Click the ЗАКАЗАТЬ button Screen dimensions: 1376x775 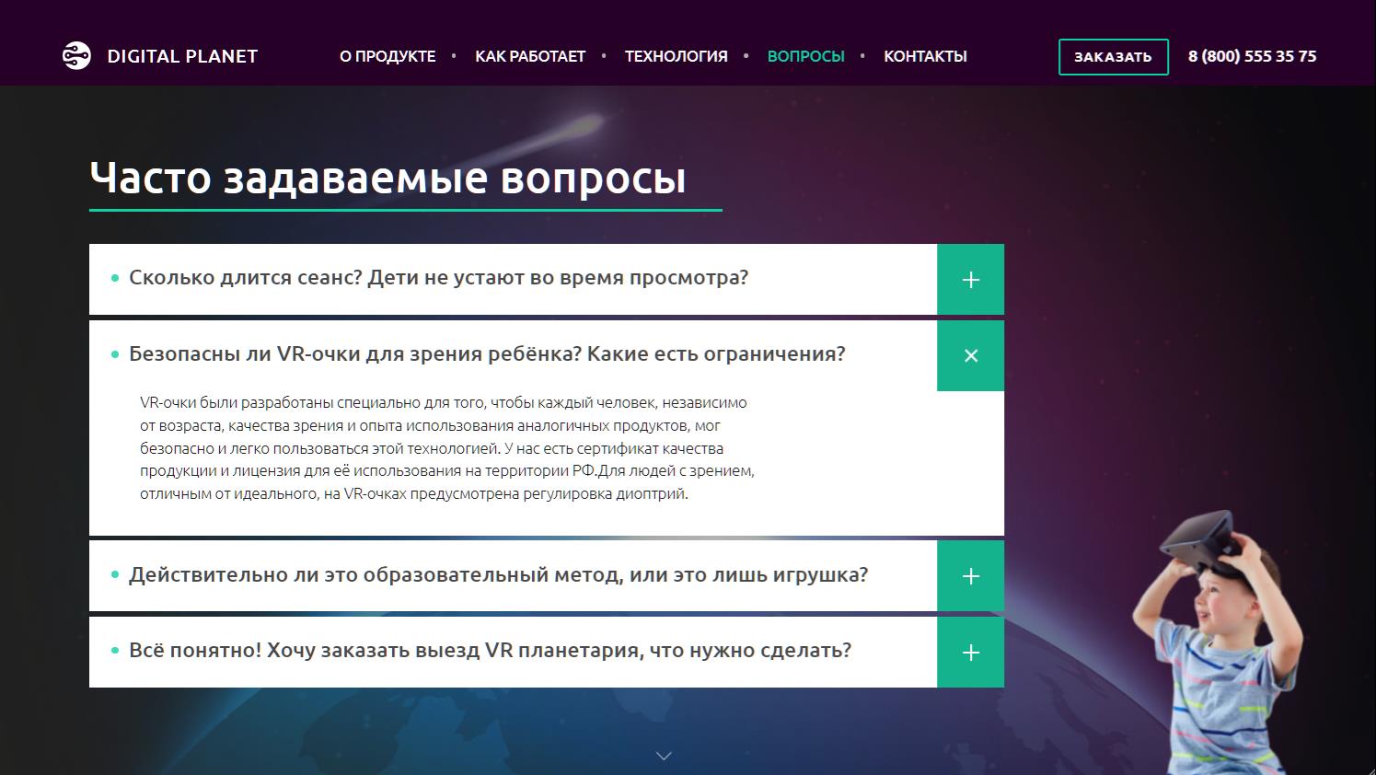click(x=1114, y=57)
